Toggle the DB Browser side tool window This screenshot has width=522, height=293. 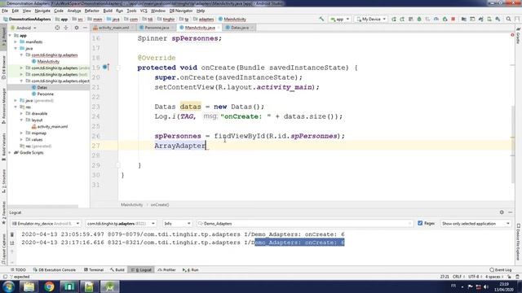(3, 68)
